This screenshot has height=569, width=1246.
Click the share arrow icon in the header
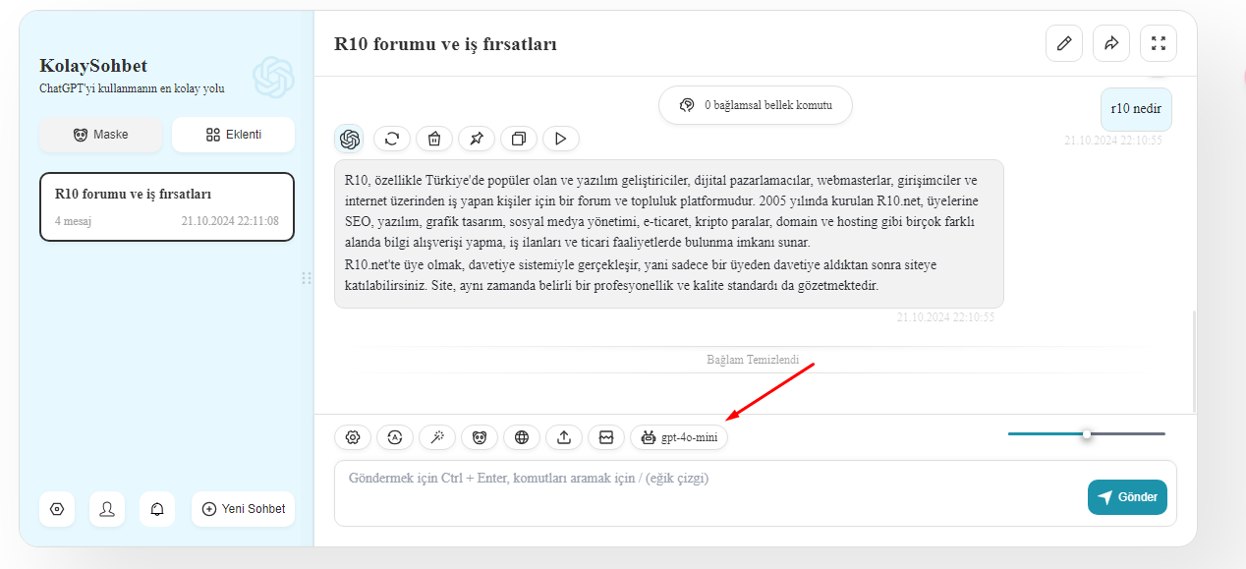[x=1111, y=43]
